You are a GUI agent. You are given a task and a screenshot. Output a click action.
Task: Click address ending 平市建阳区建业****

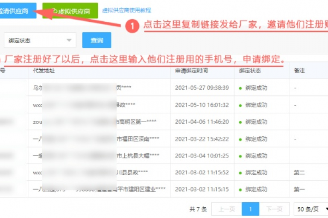tap(141, 189)
